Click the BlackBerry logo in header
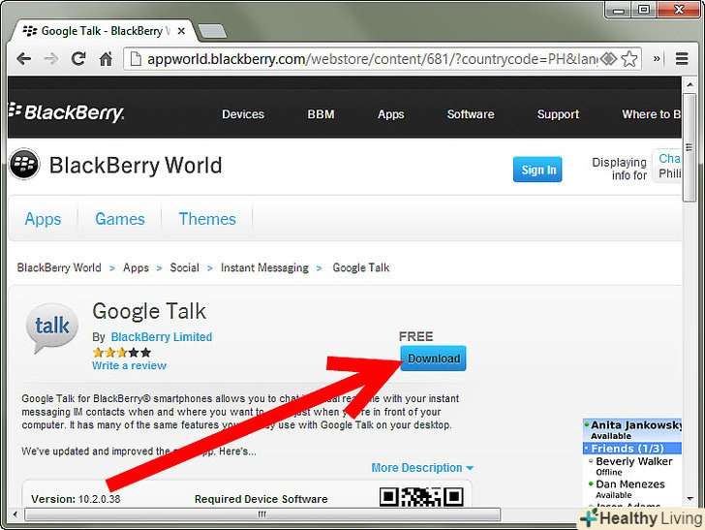The height and width of the screenshot is (530, 705). coord(66,112)
